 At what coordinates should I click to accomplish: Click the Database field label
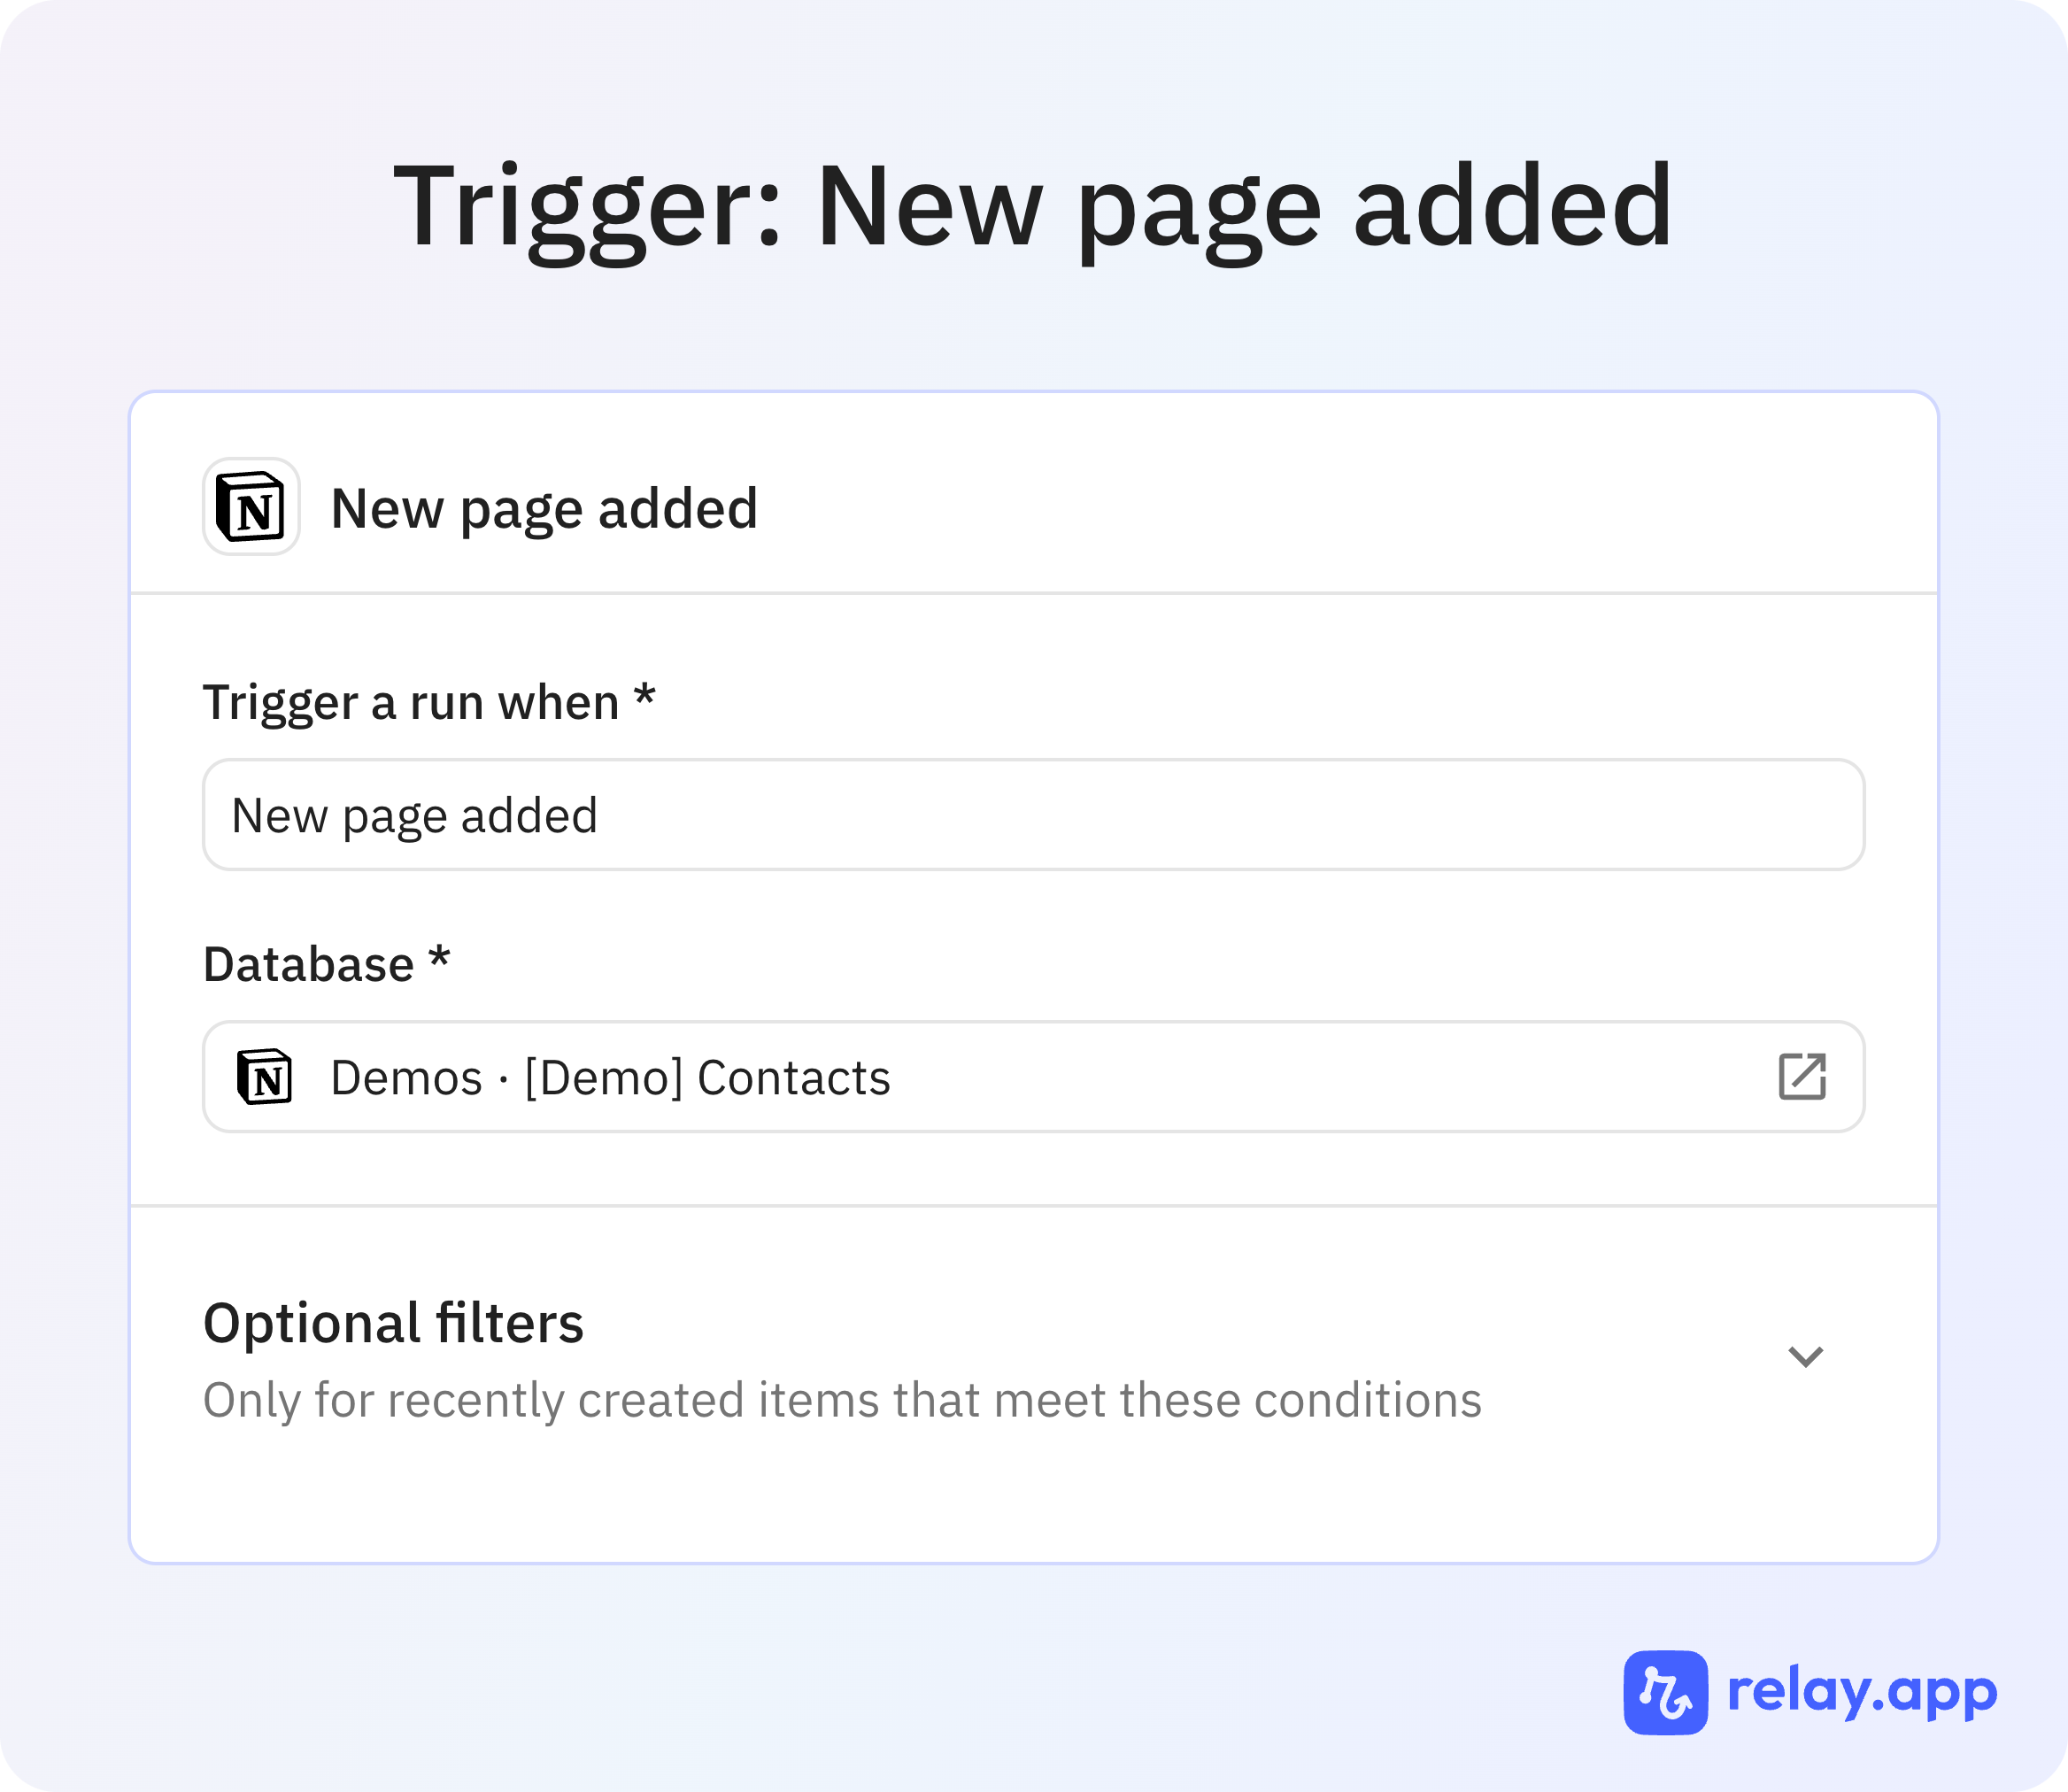point(308,965)
